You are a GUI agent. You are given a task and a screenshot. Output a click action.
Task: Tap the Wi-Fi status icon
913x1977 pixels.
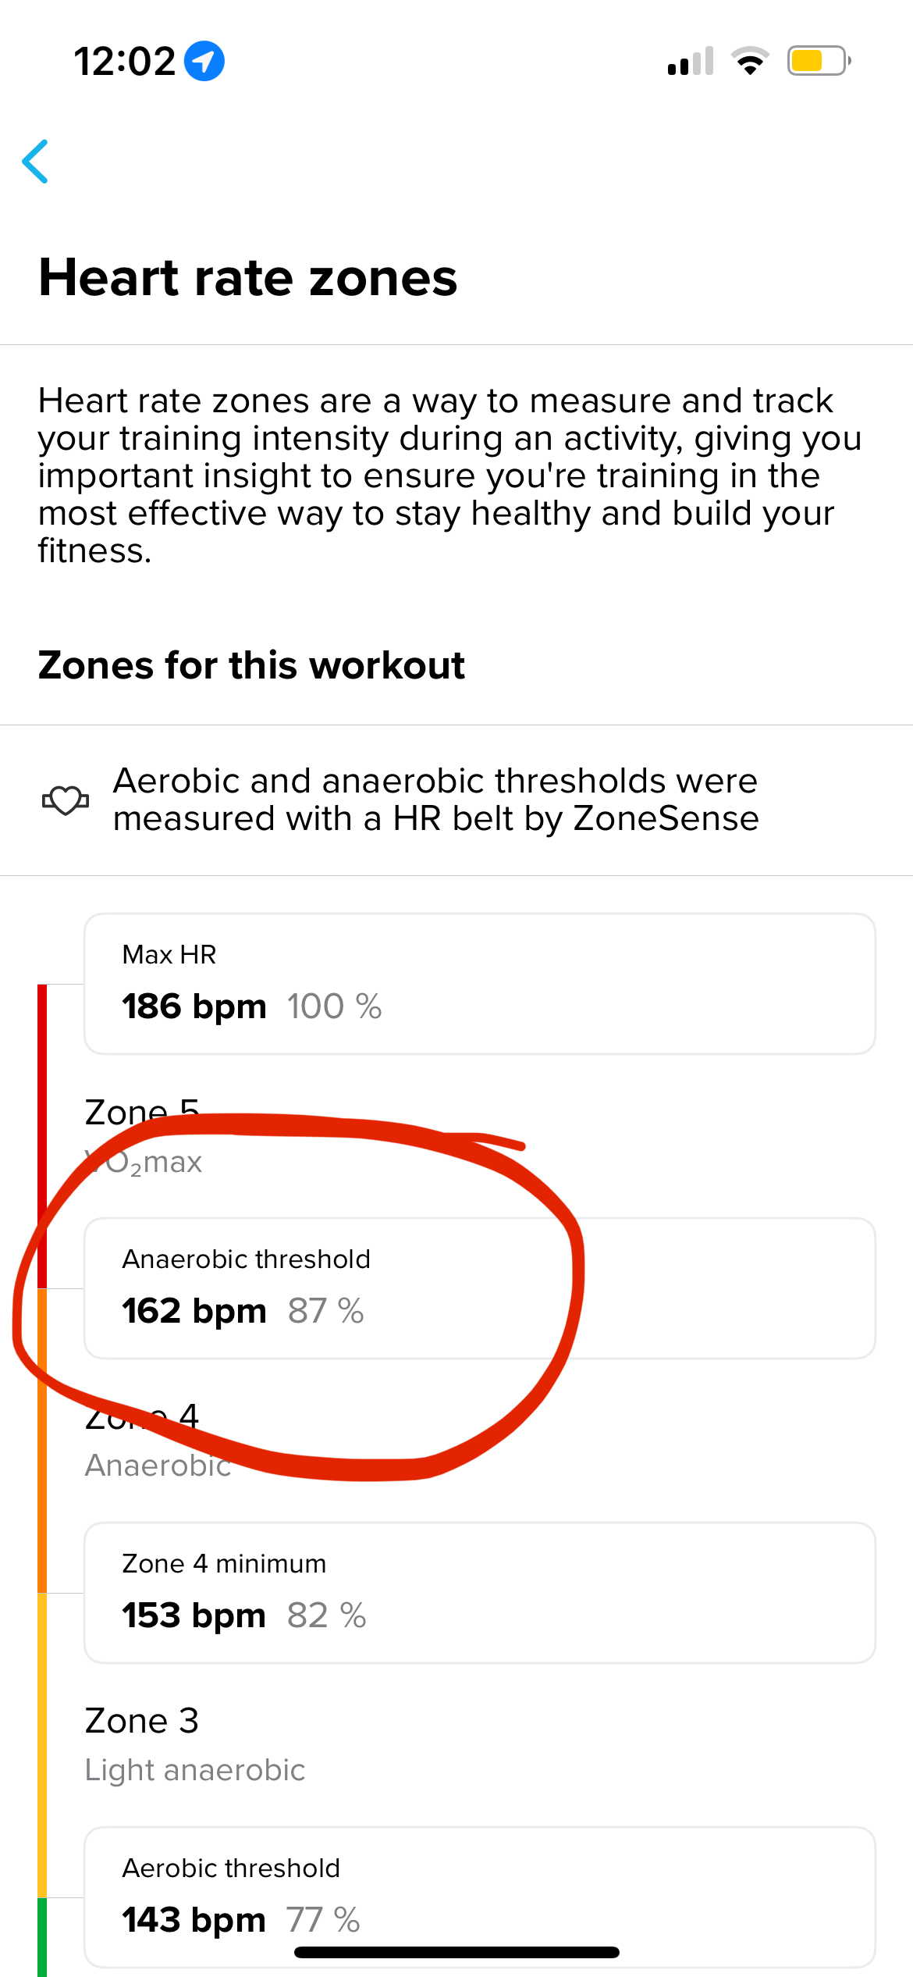pyautogui.click(x=750, y=61)
